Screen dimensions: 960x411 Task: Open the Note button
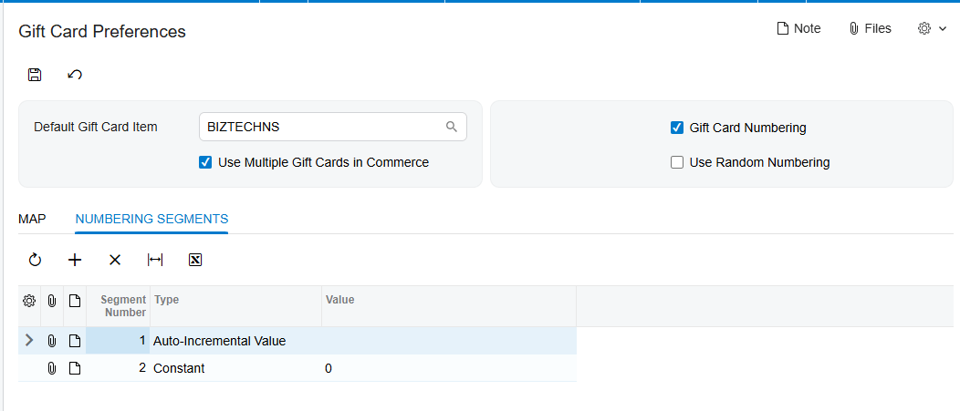coord(798,28)
